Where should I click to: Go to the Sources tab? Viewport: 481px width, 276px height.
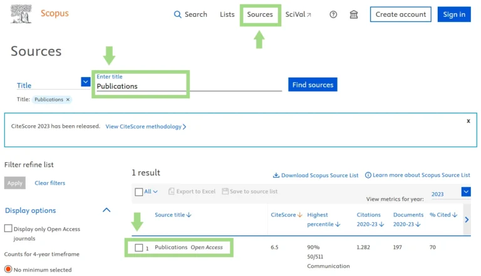[260, 14]
